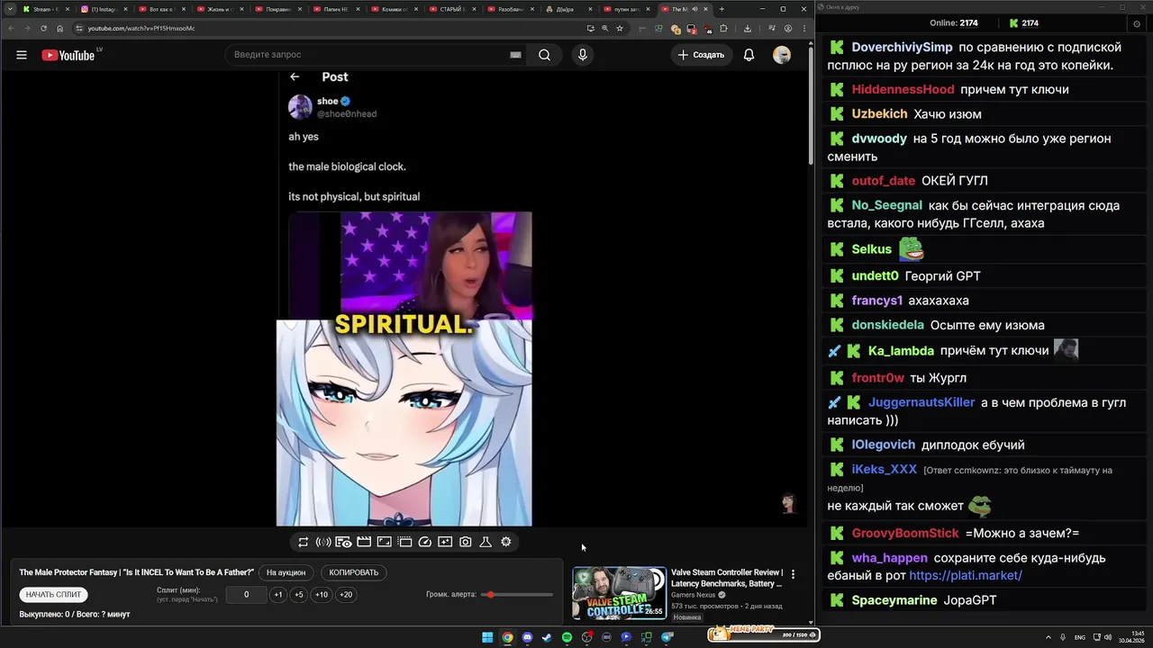The height and width of the screenshot is (648, 1153).
Task: Expand the tab search dropdown arrow
Action: click(10, 9)
